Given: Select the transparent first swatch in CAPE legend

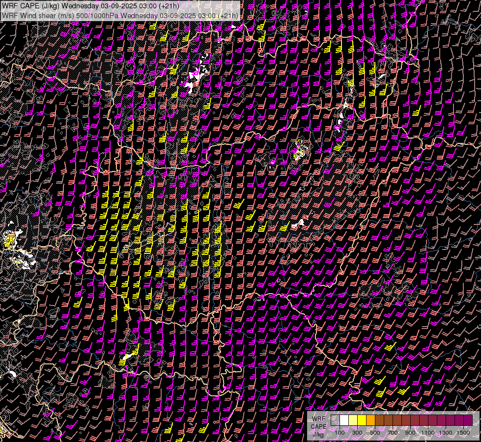Looking at the screenshot, I should [x=335, y=420].
